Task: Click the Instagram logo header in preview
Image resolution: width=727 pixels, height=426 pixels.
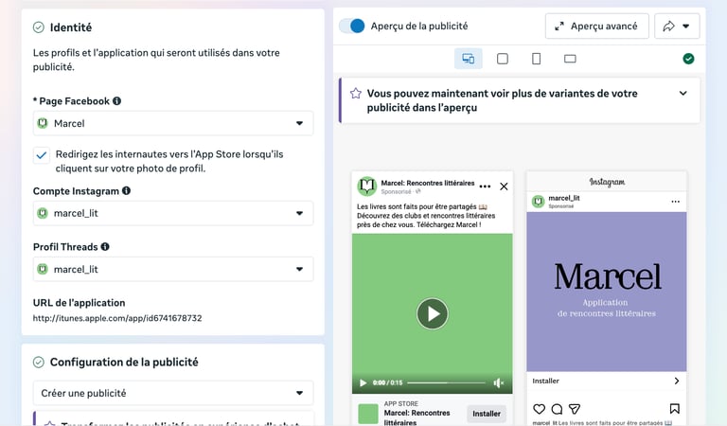Action: tap(607, 182)
